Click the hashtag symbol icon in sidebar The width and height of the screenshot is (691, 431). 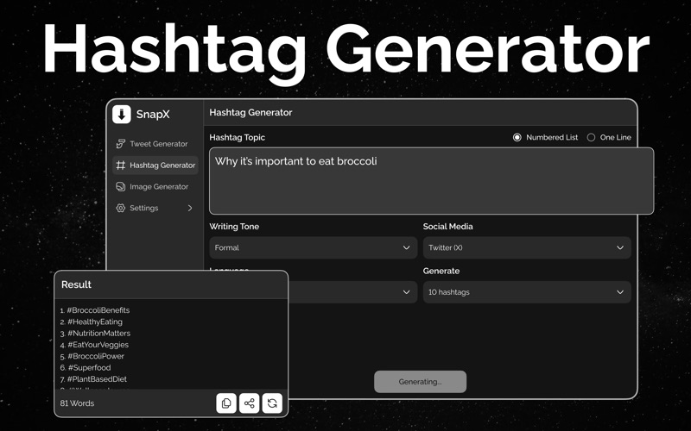[x=120, y=166]
